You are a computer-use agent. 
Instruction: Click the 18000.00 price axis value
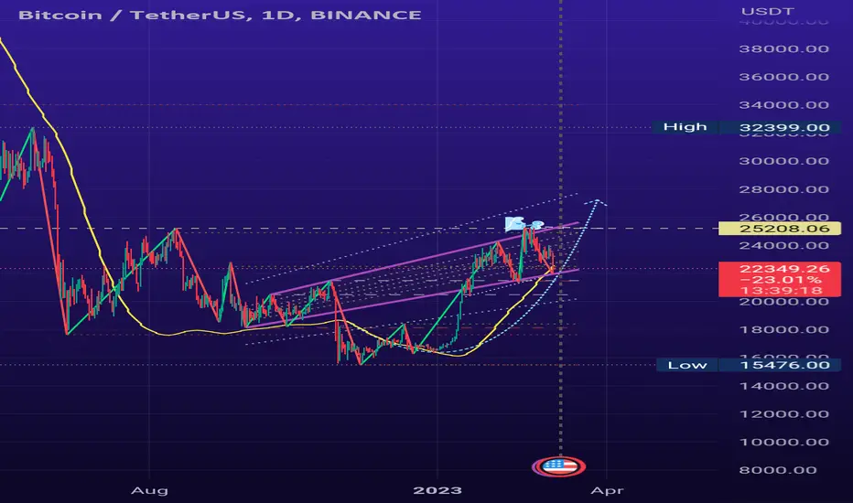coord(784,329)
